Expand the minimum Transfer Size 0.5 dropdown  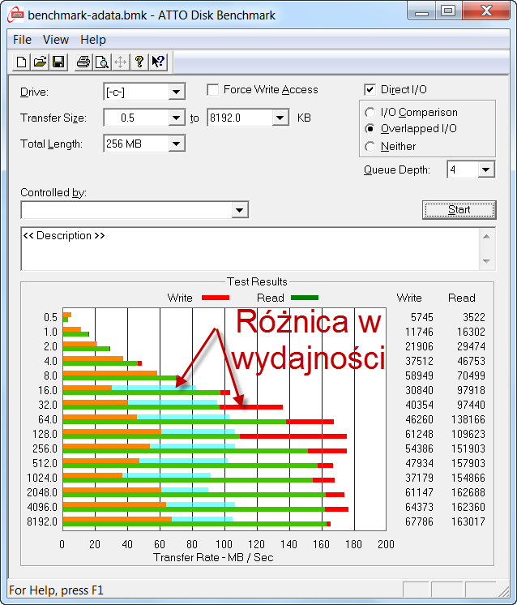click(x=176, y=118)
